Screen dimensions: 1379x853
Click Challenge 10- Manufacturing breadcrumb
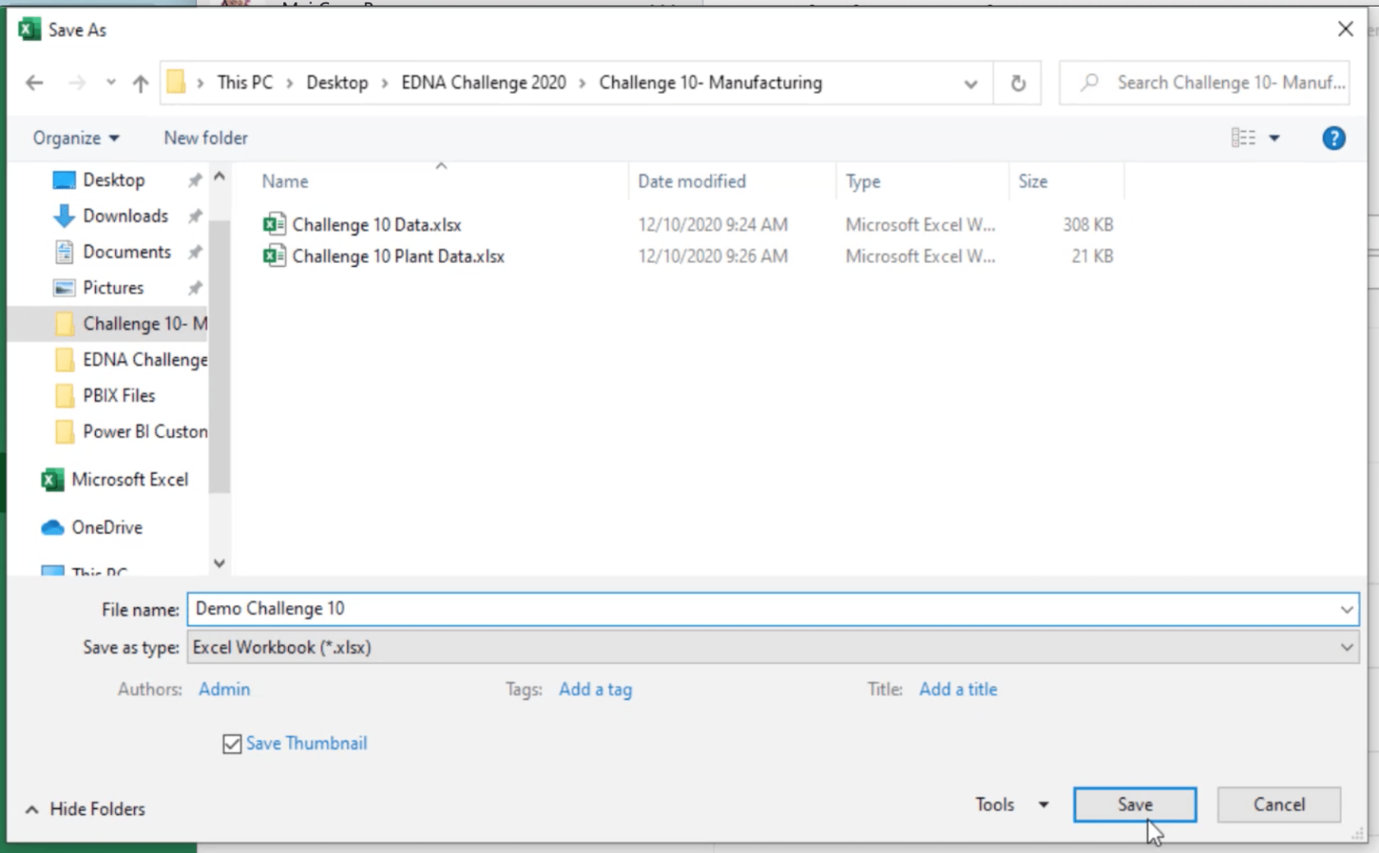pos(710,82)
